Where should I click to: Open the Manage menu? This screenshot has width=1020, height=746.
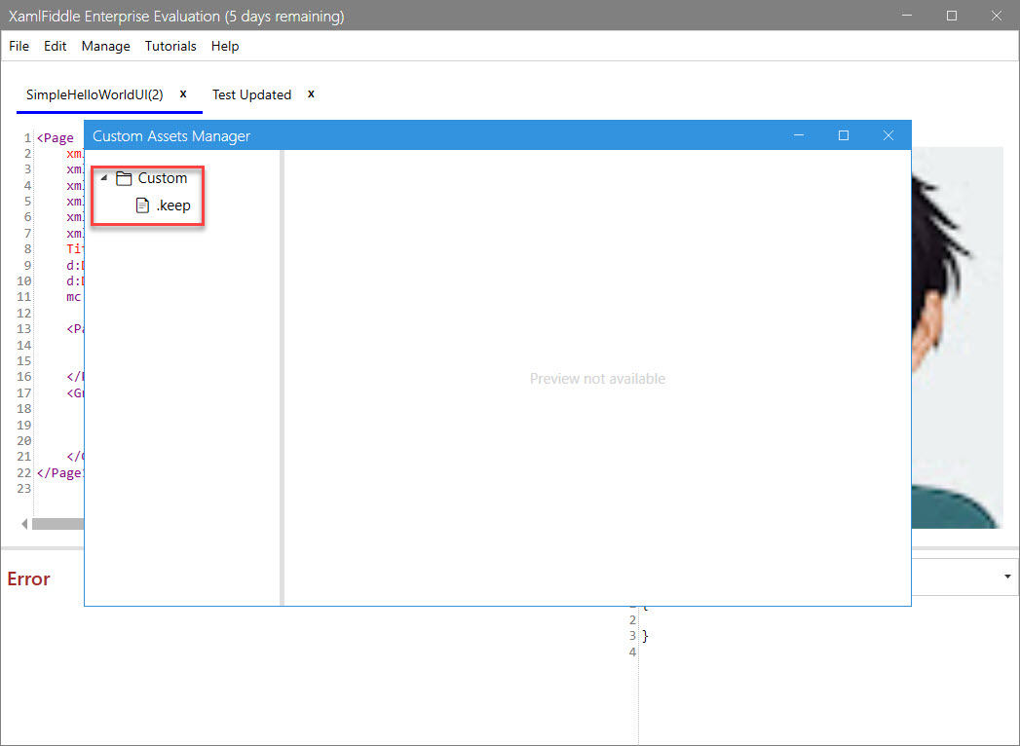(105, 46)
